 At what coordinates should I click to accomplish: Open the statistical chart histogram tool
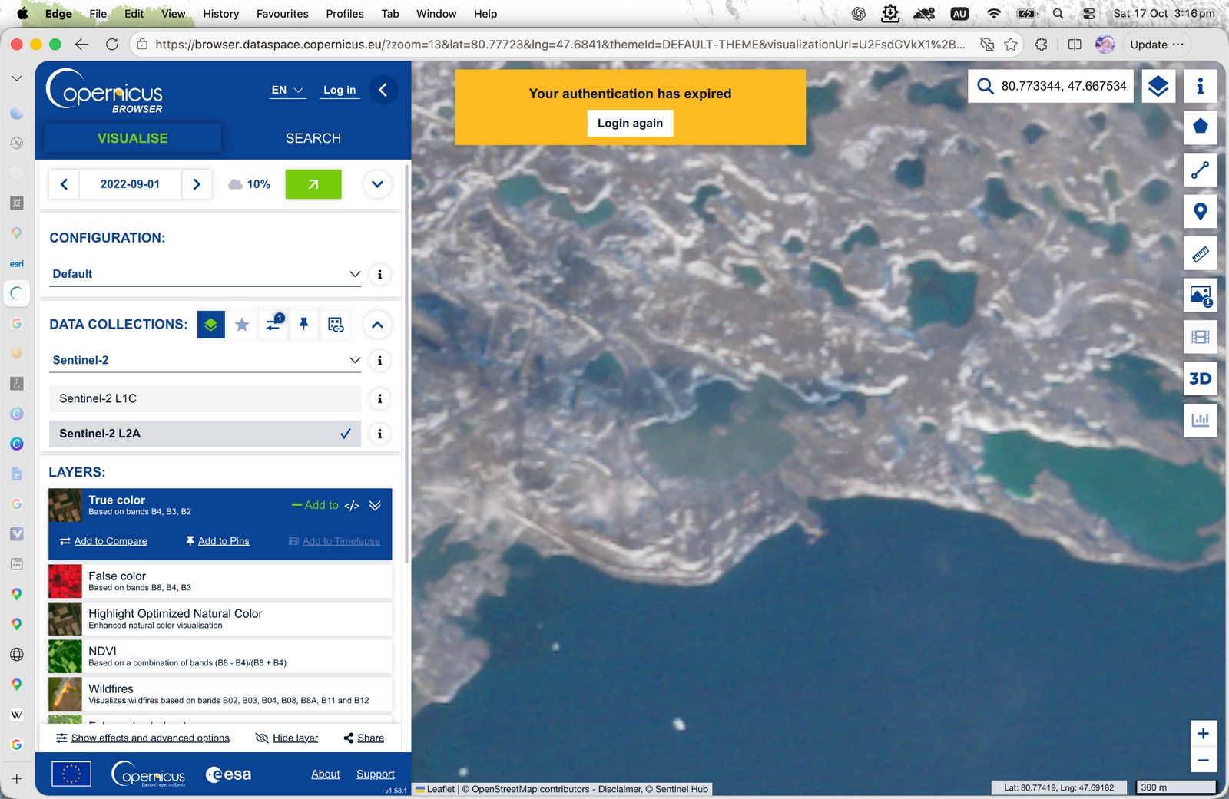tap(1200, 420)
